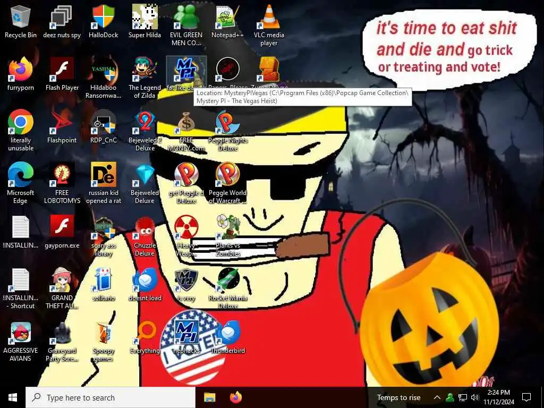Open the AGGRESSIVE AVIANS bird icon

tap(21, 341)
